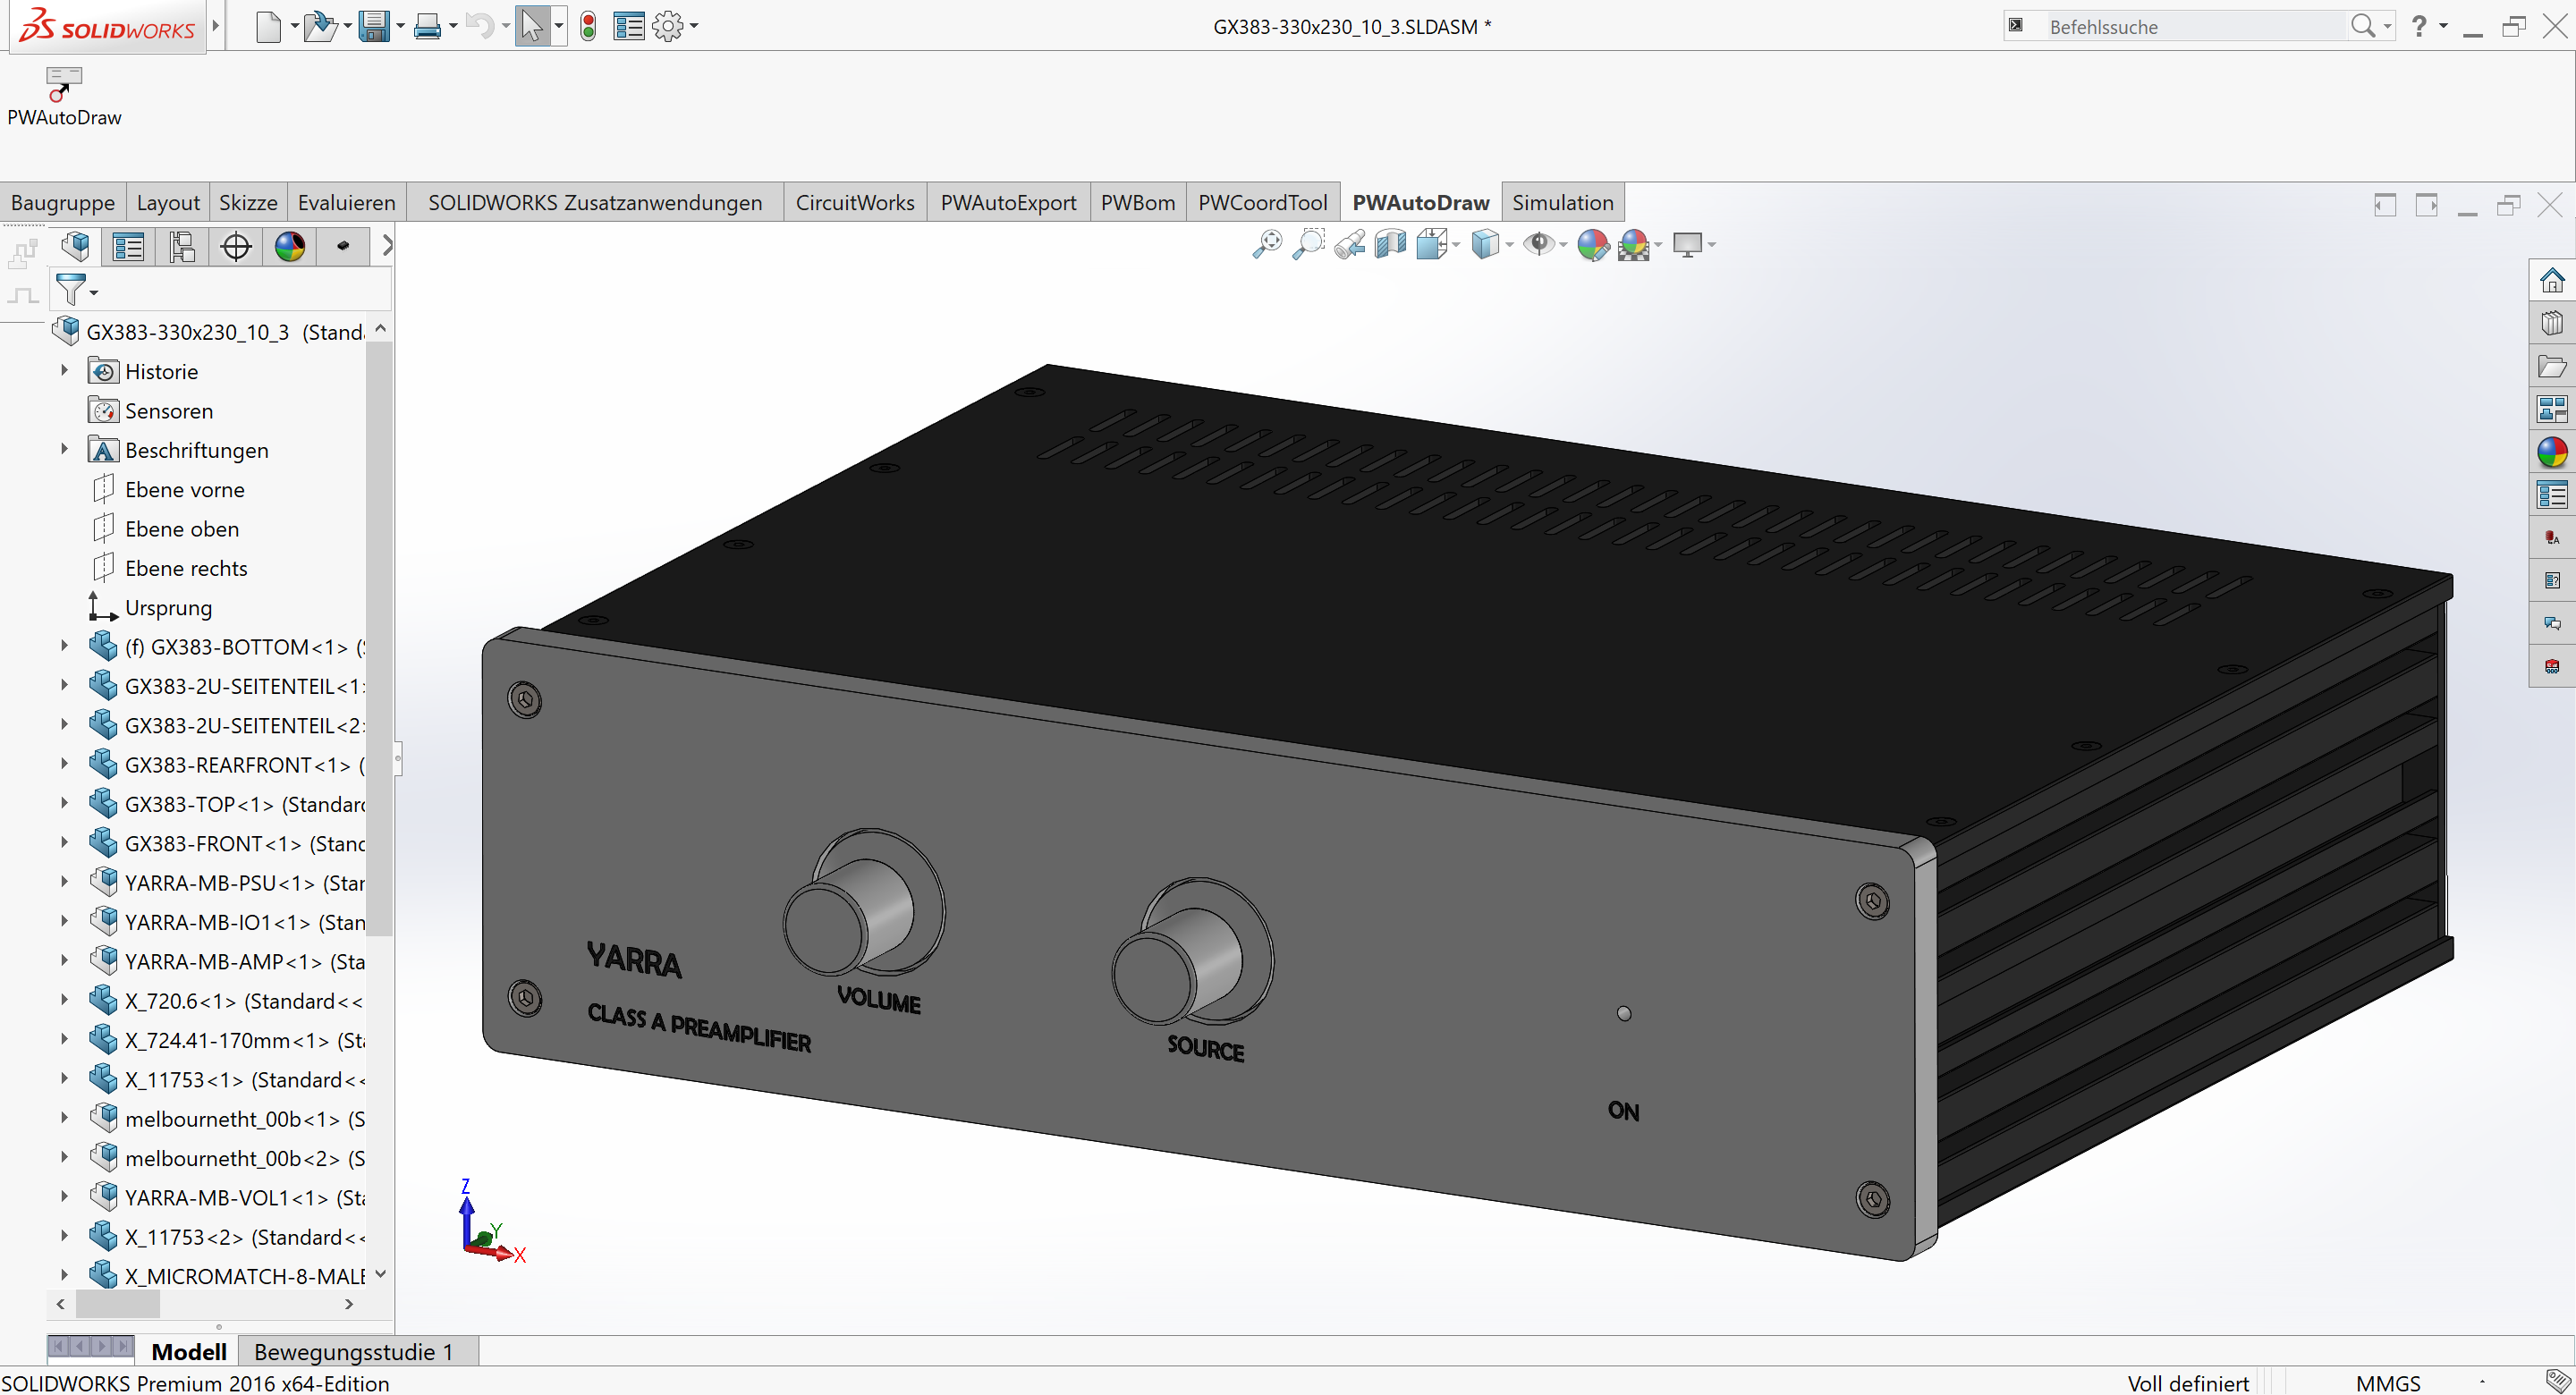The width and height of the screenshot is (2576, 1395).
Task: Click the feature tree horizontal scrollbar
Action: pos(118,1304)
